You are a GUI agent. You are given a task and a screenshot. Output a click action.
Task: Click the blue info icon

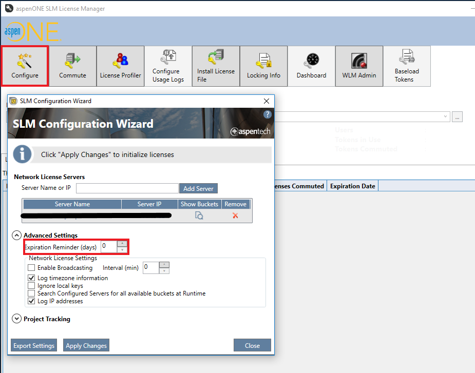click(22, 154)
